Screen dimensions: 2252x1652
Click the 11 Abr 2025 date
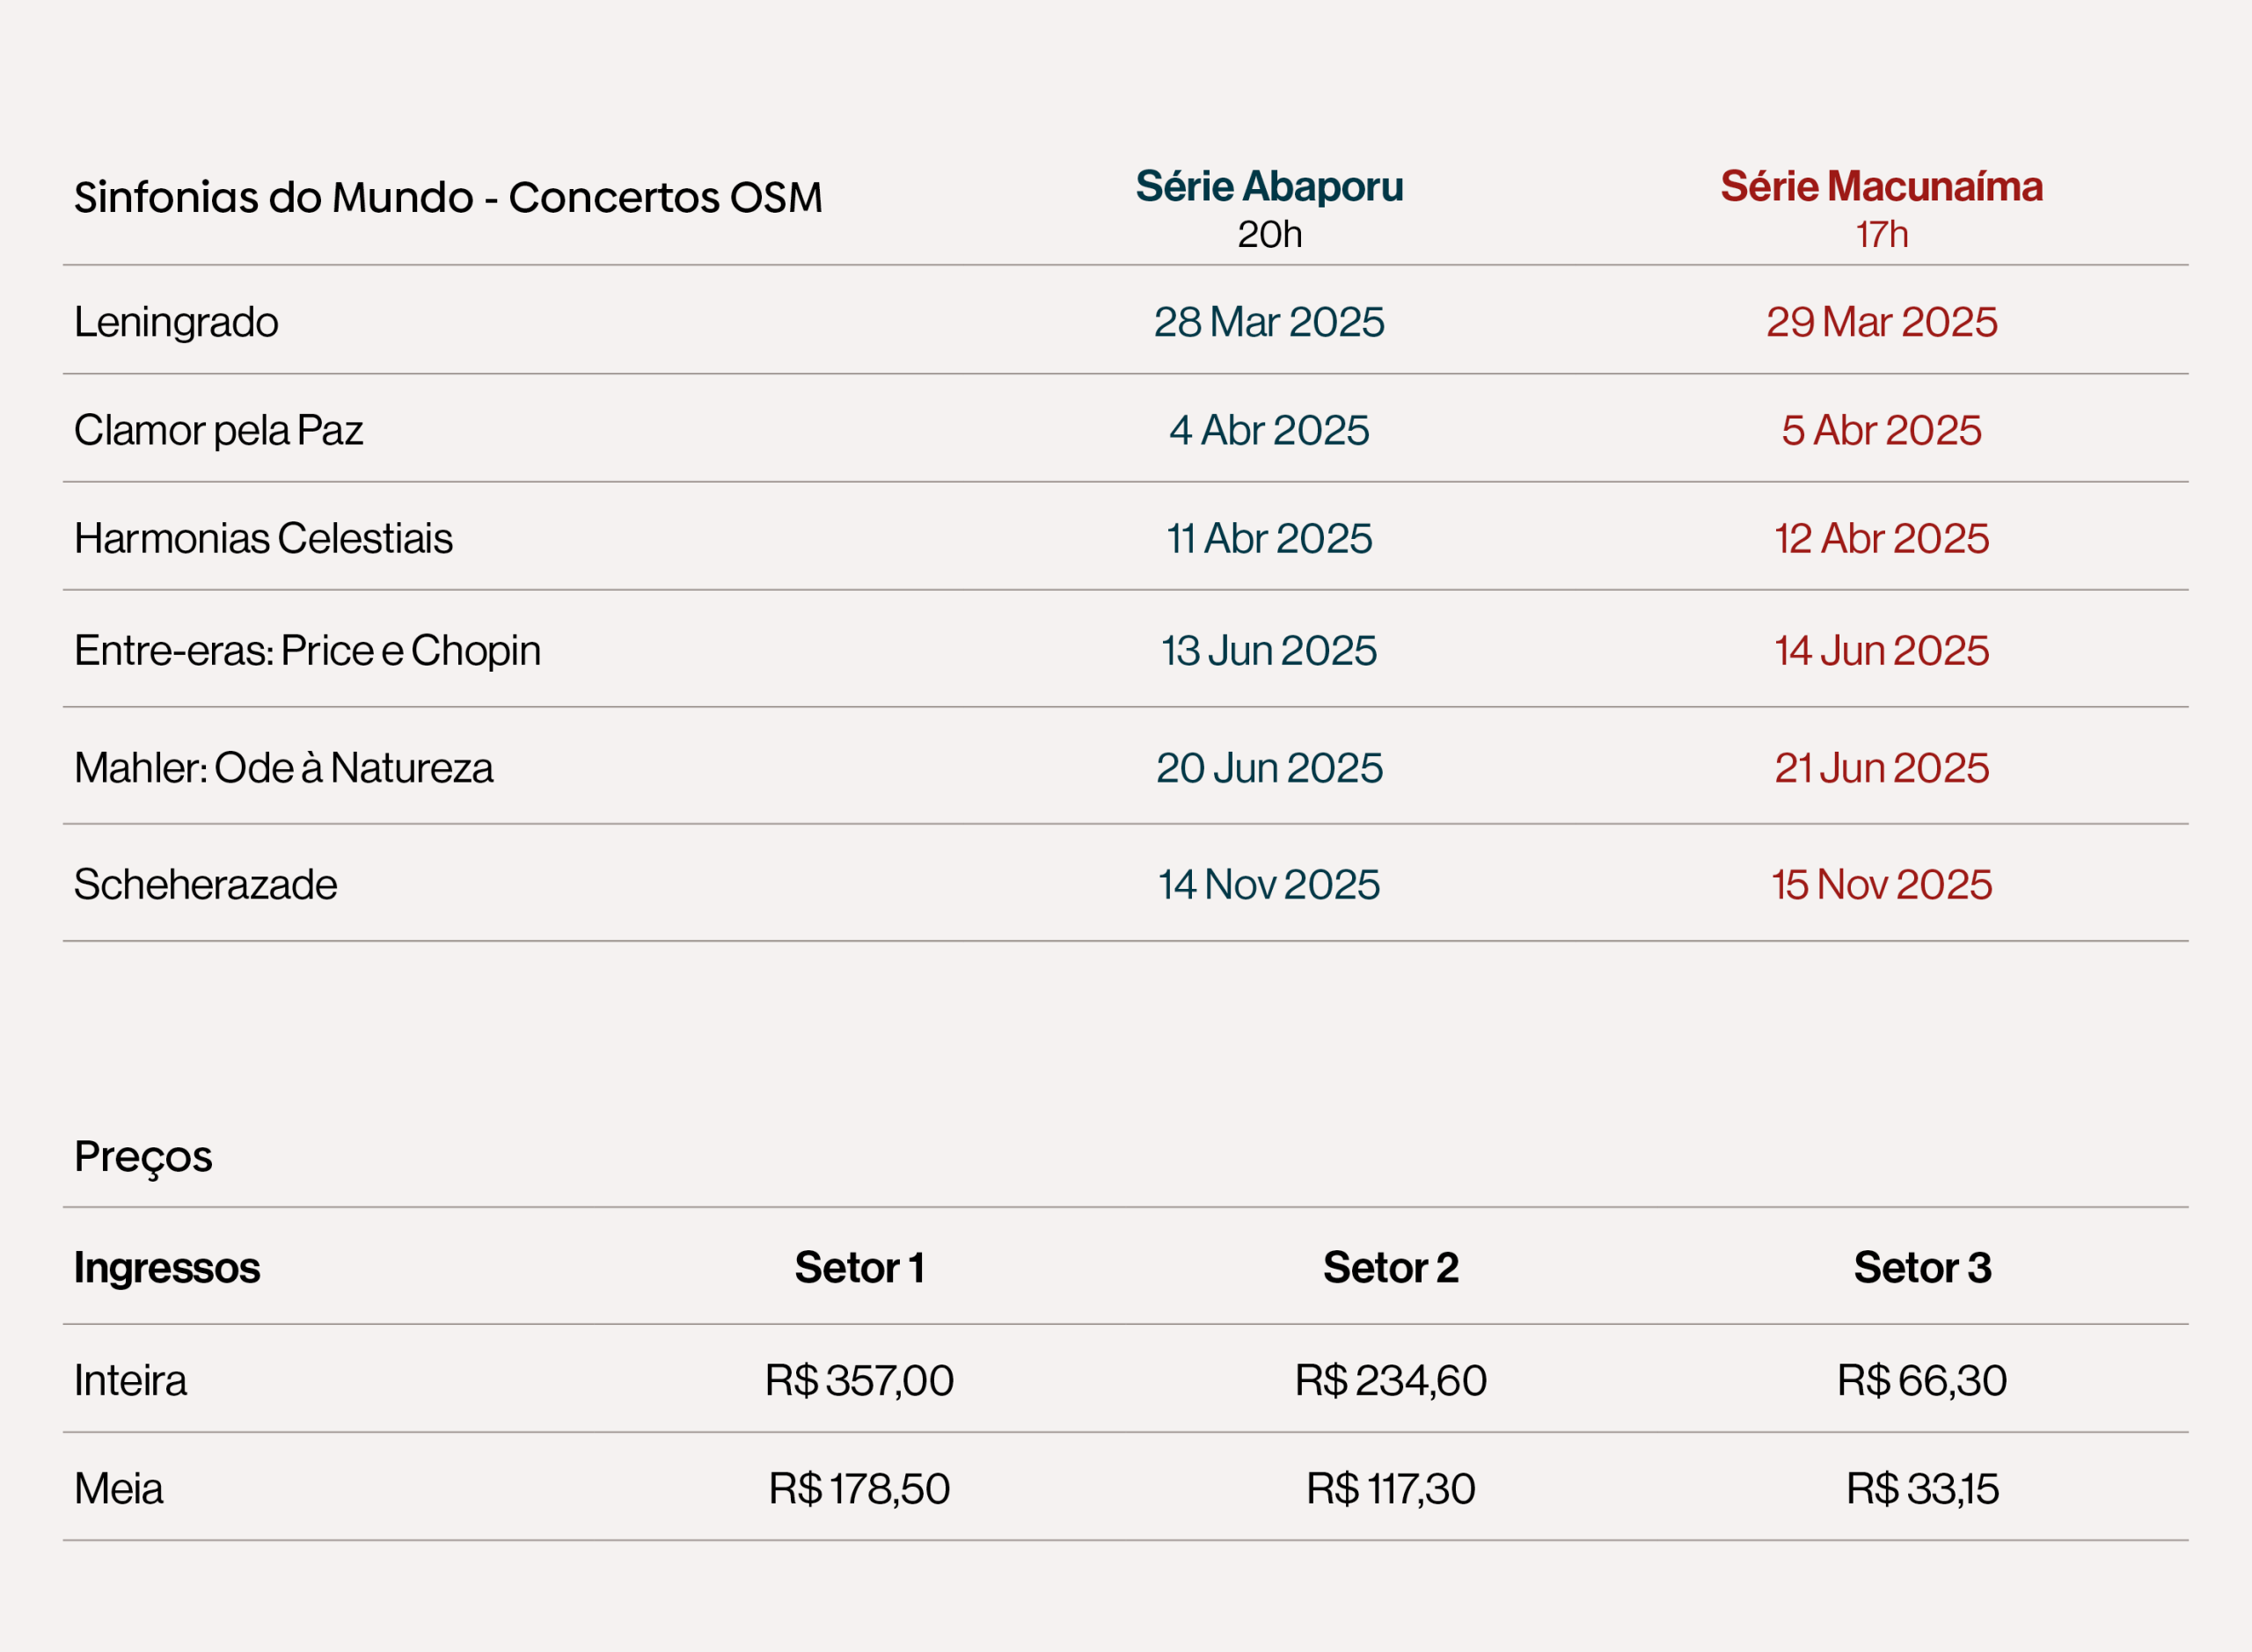point(1269,538)
